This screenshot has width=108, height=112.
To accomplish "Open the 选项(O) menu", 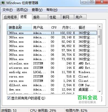I will point(22,10).
